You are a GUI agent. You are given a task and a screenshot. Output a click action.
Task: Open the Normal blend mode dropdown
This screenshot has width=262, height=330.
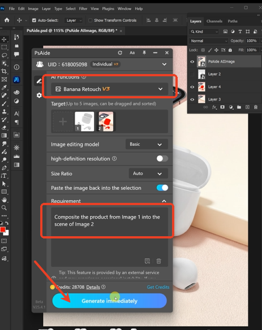(x=208, y=41)
